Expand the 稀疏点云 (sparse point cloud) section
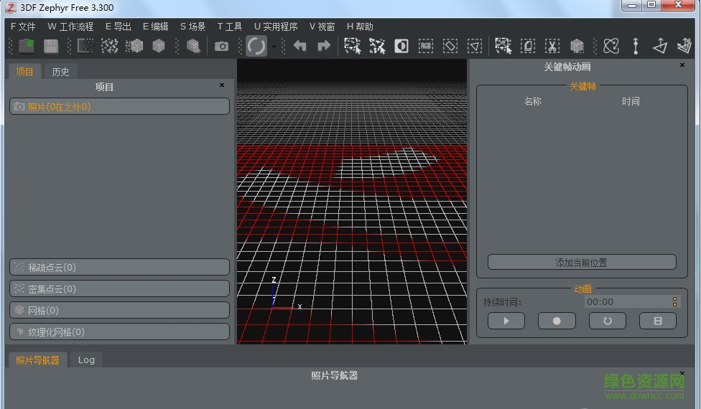The height and width of the screenshot is (409, 701). click(119, 268)
